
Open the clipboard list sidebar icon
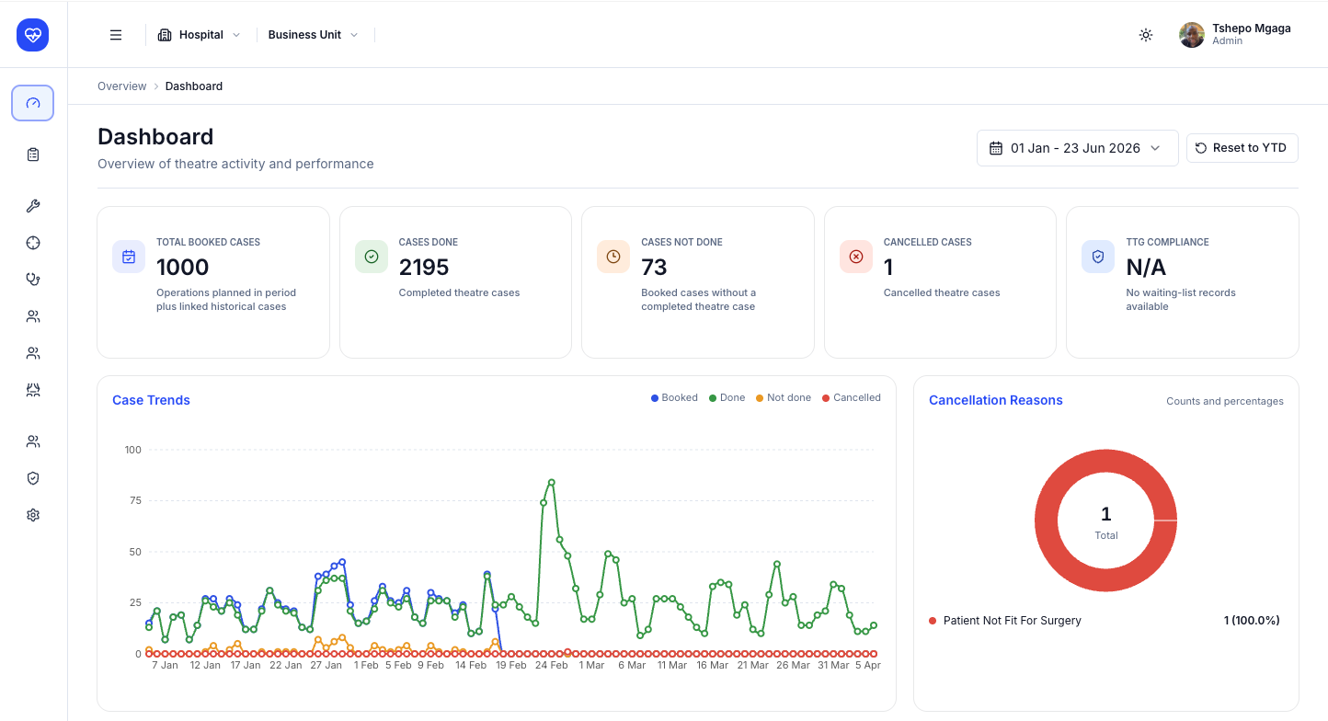coord(33,154)
